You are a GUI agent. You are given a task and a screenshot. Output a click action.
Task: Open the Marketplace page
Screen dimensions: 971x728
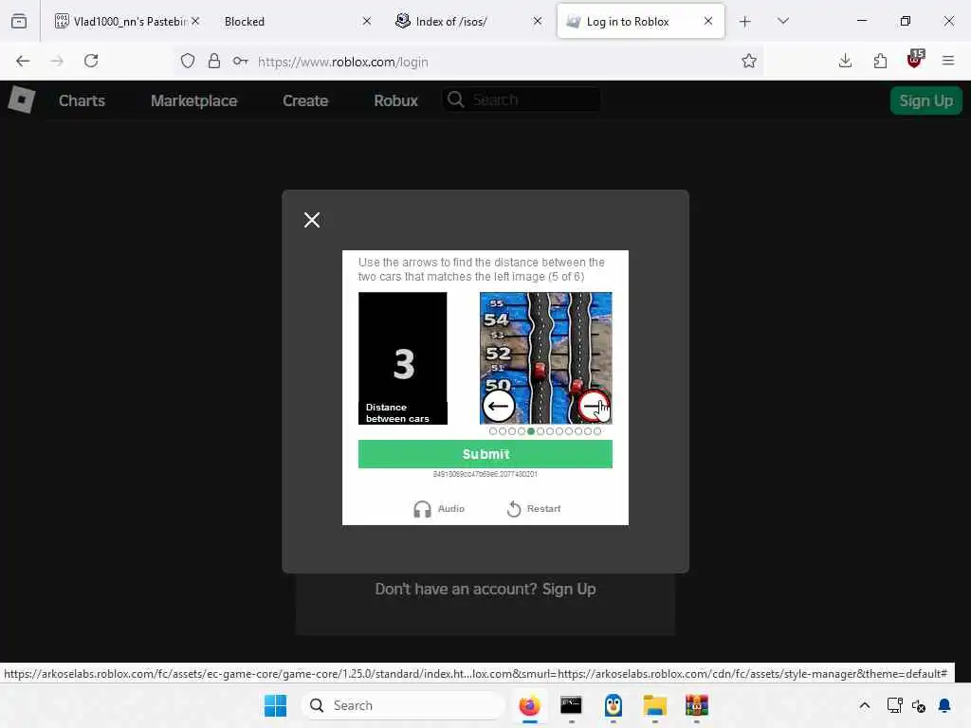coord(193,100)
